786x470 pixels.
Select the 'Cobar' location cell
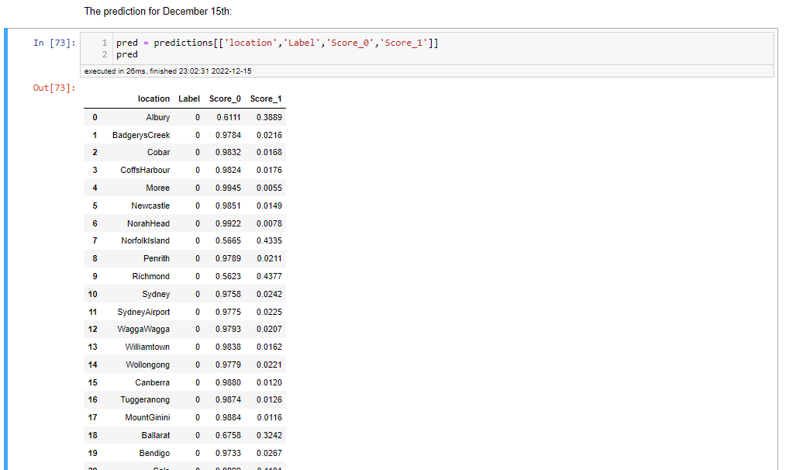point(158,153)
